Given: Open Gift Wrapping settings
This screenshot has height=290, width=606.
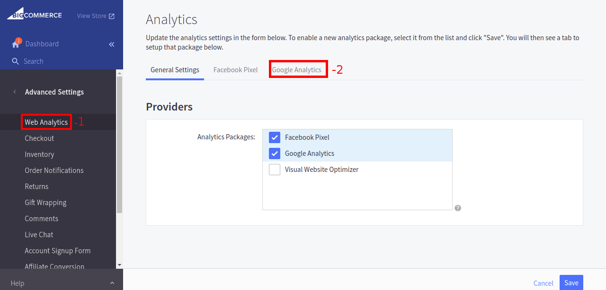Looking at the screenshot, I should pos(45,203).
